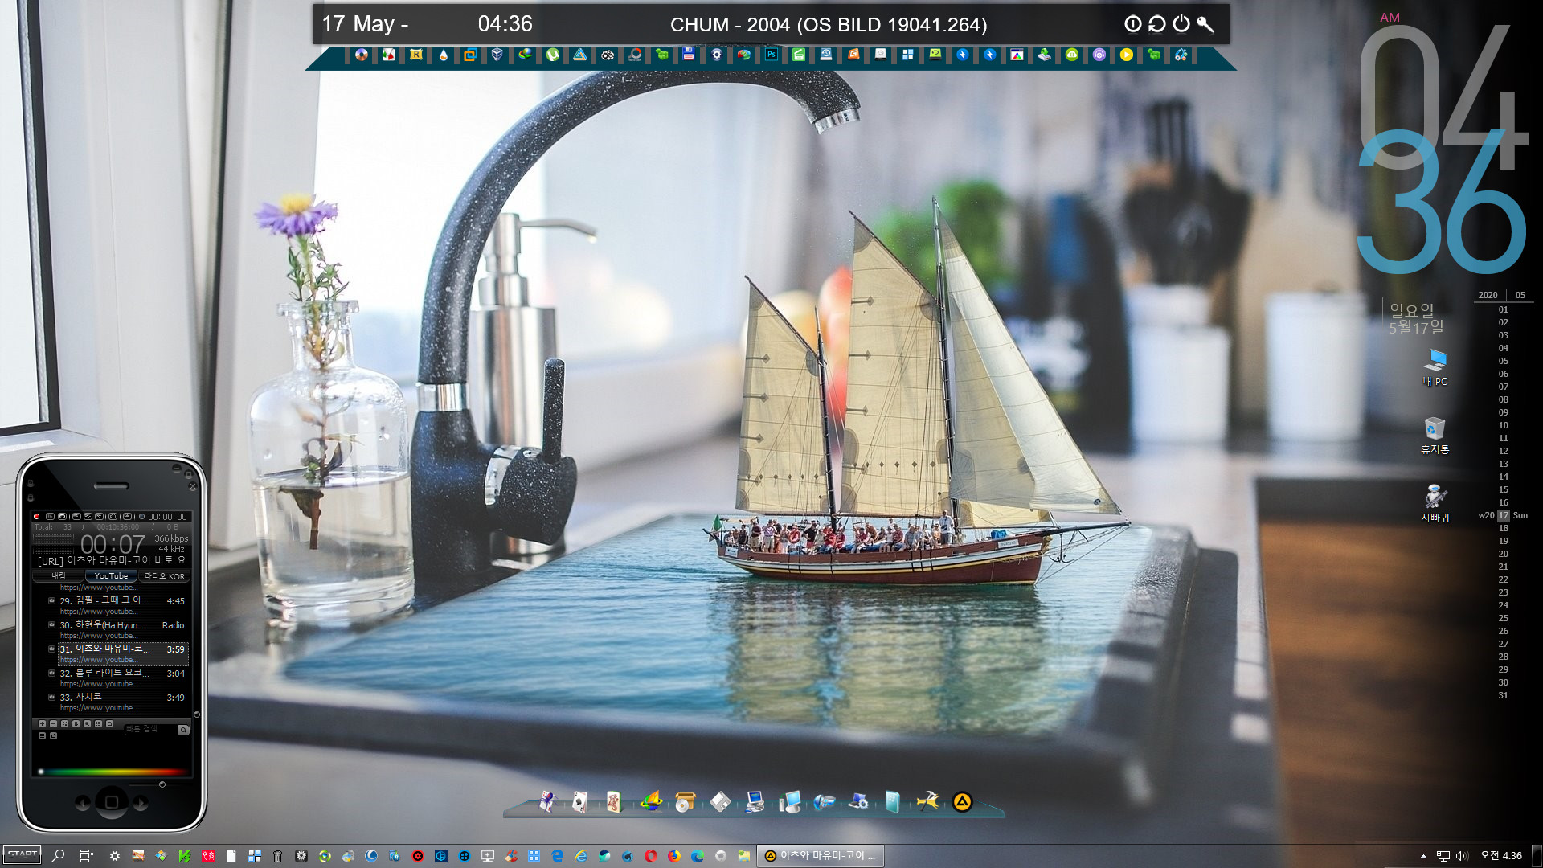
Task: Click the blue floppy disk icon in launcher
Action: pyautogui.click(x=689, y=55)
